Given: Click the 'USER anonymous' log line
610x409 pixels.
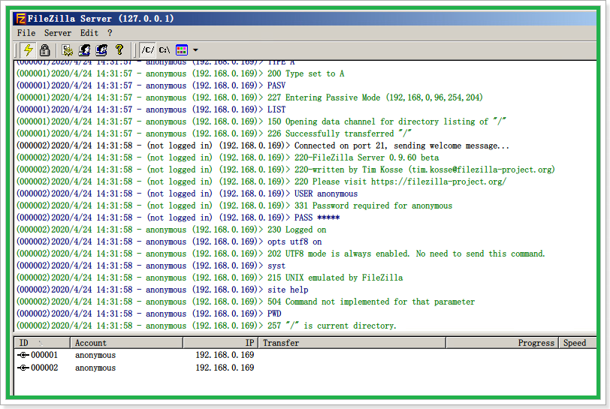Looking at the screenshot, I should pyautogui.click(x=187, y=194).
